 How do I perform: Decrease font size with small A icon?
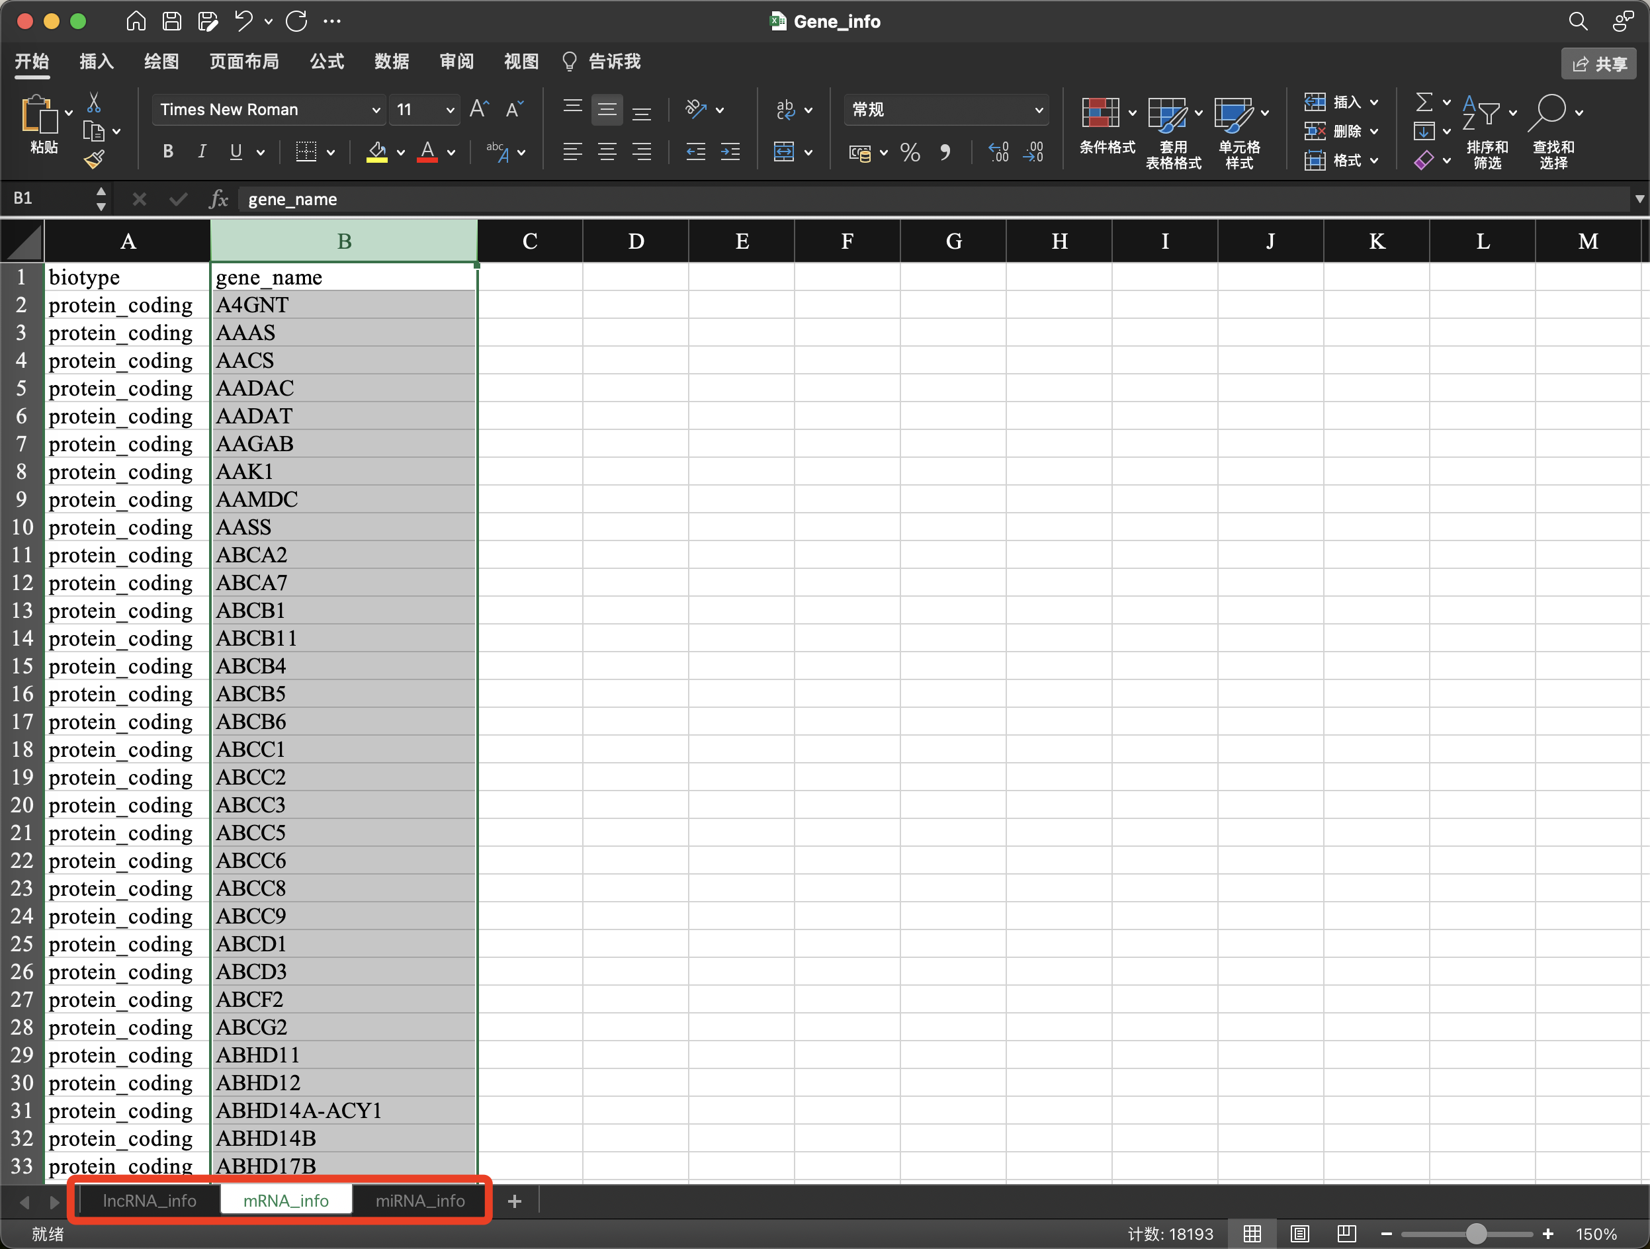(514, 109)
